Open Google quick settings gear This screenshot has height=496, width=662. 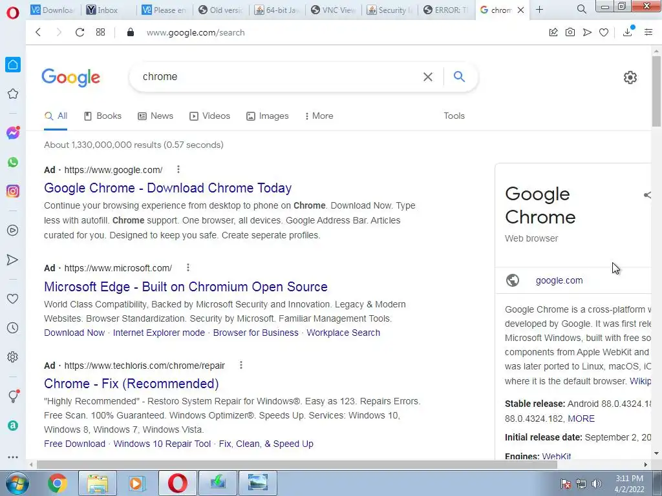(x=630, y=77)
